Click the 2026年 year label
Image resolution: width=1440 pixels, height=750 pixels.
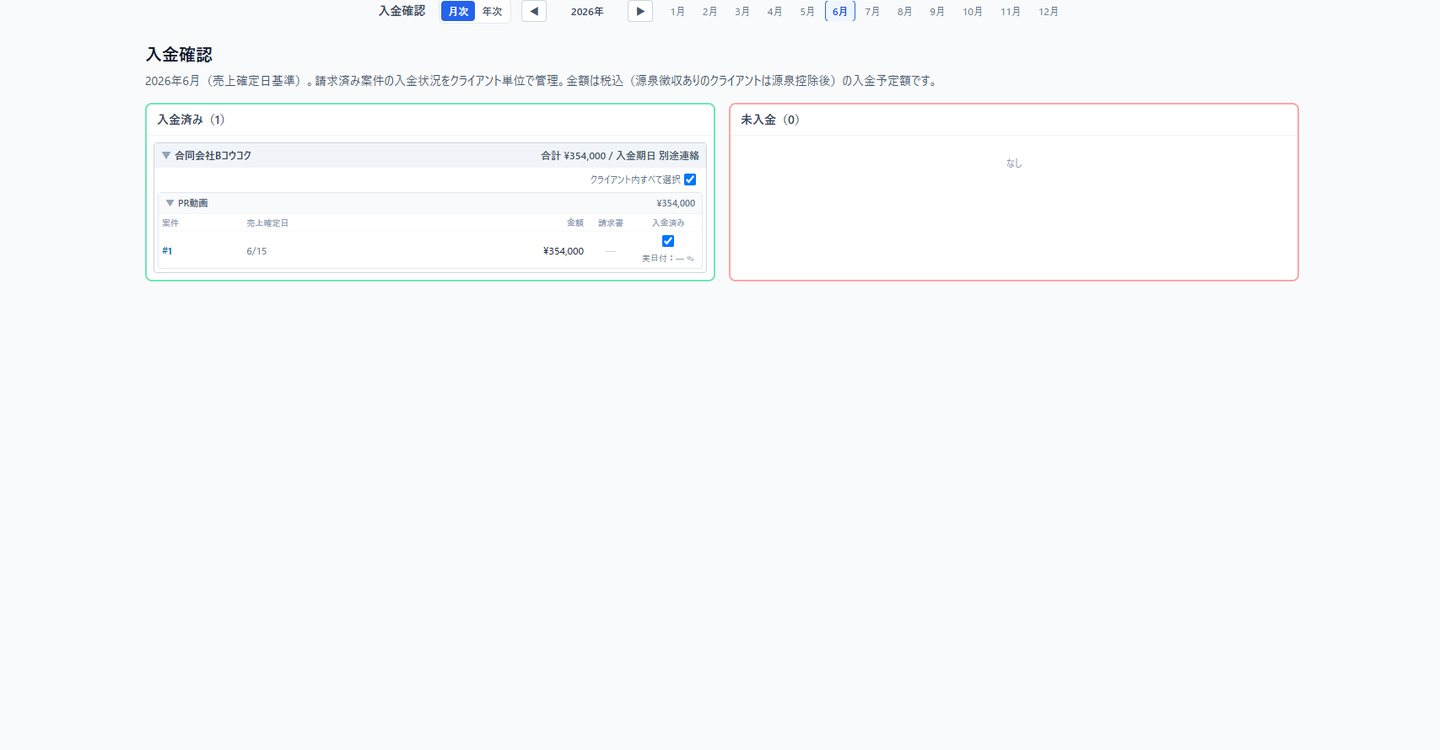587,11
